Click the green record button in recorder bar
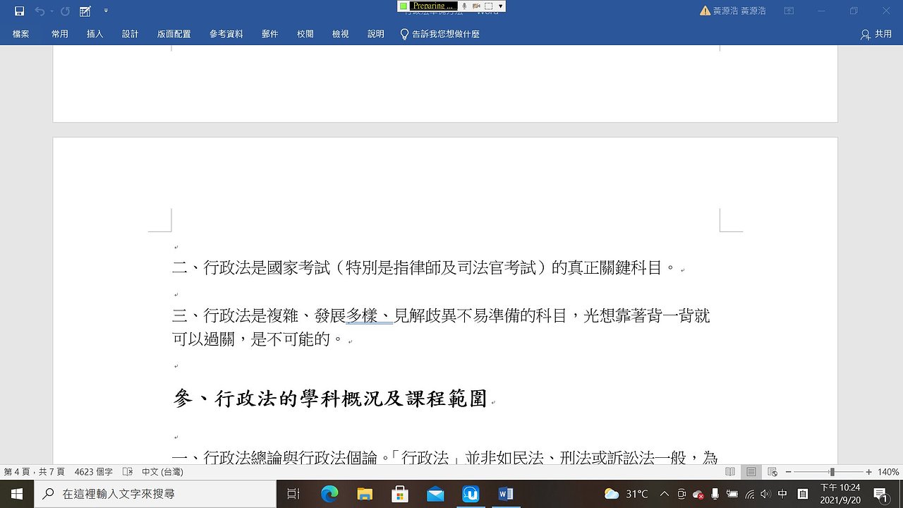This screenshot has width=903, height=508. pyautogui.click(x=404, y=6)
